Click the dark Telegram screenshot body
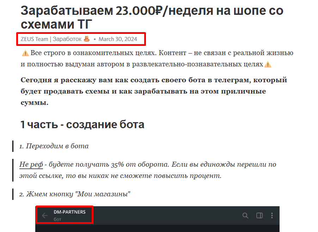 point(157,228)
